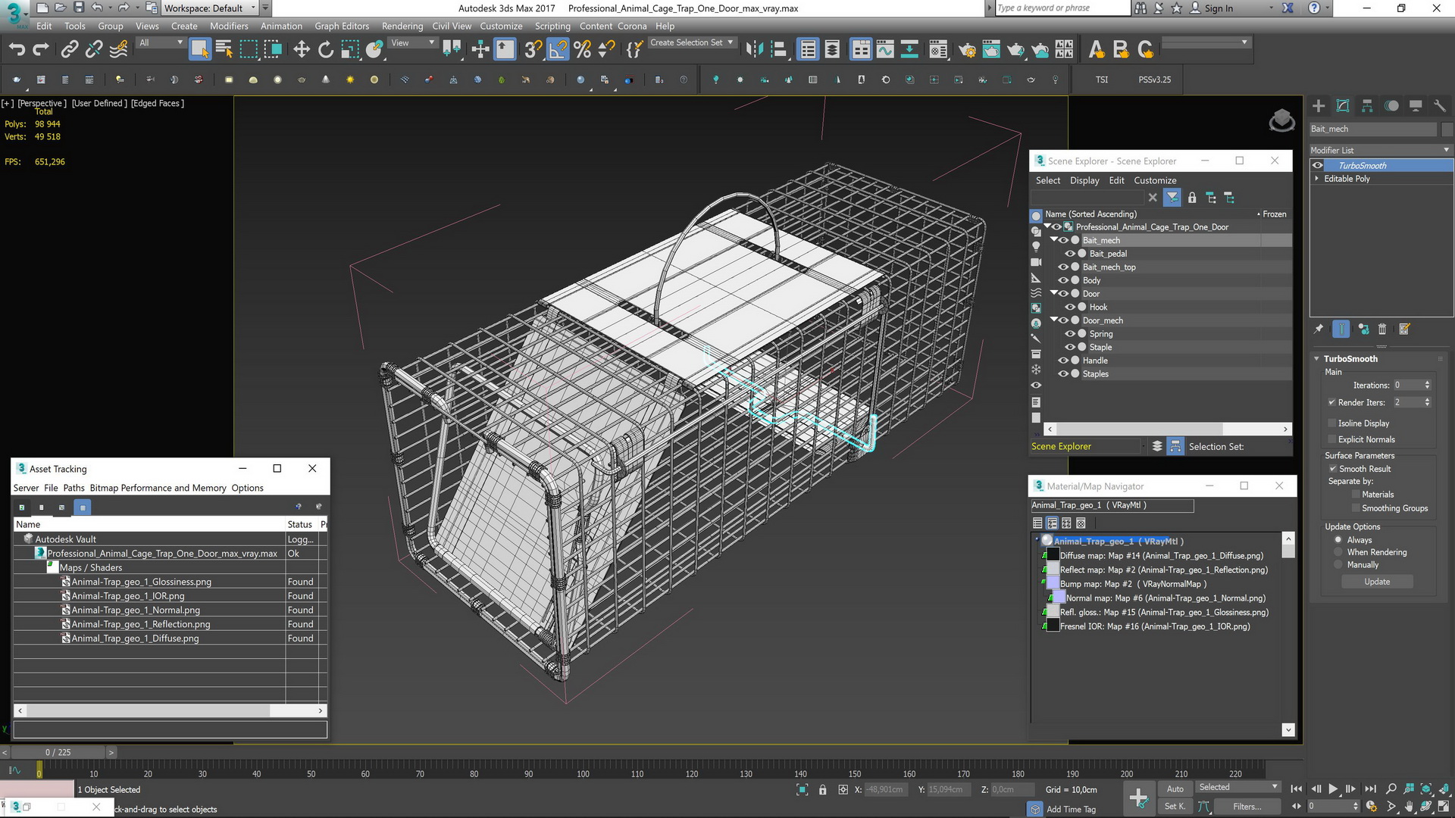Select the Rotate tool in main toolbar
The width and height of the screenshot is (1455, 818).
coord(325,50)
